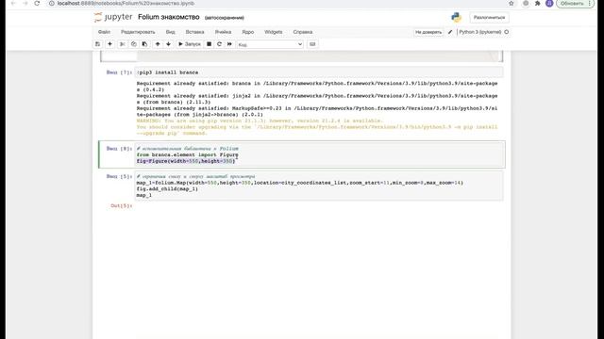Copy selected cells icon
The height and width of the screenshot is (339, 604).
(133, 44)
